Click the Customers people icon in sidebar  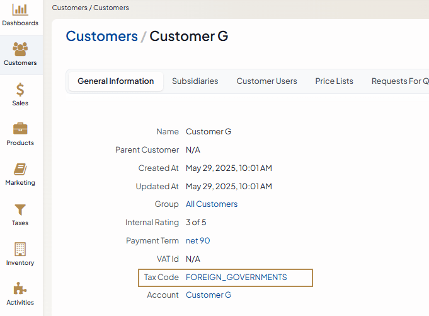point(20,49)
